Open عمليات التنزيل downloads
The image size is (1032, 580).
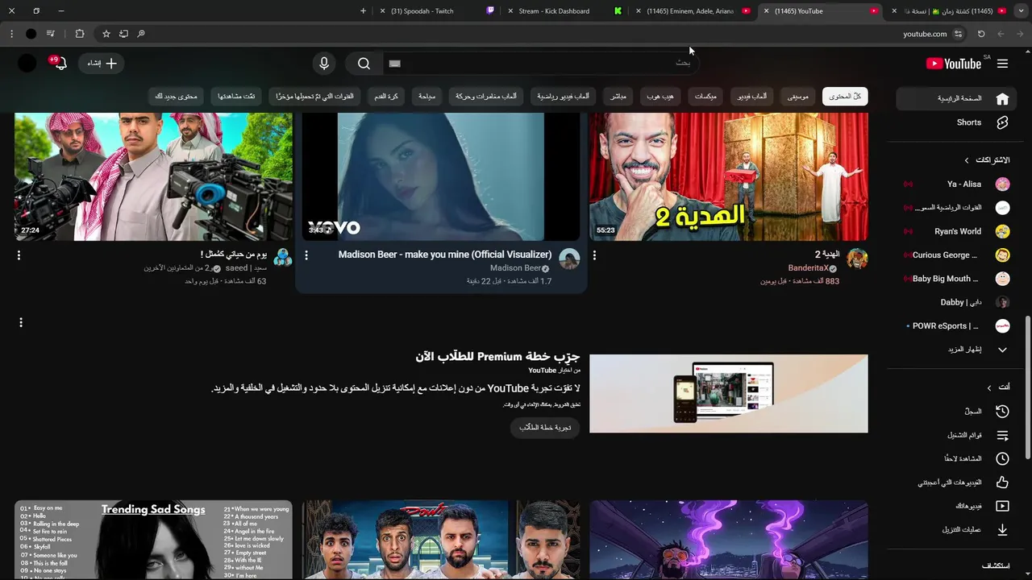(x=956, y=529)
